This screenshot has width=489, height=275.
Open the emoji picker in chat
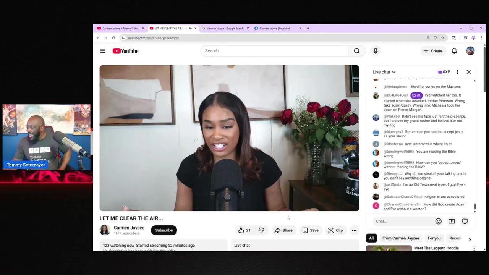pyautogui.click(x=439, y=221)
